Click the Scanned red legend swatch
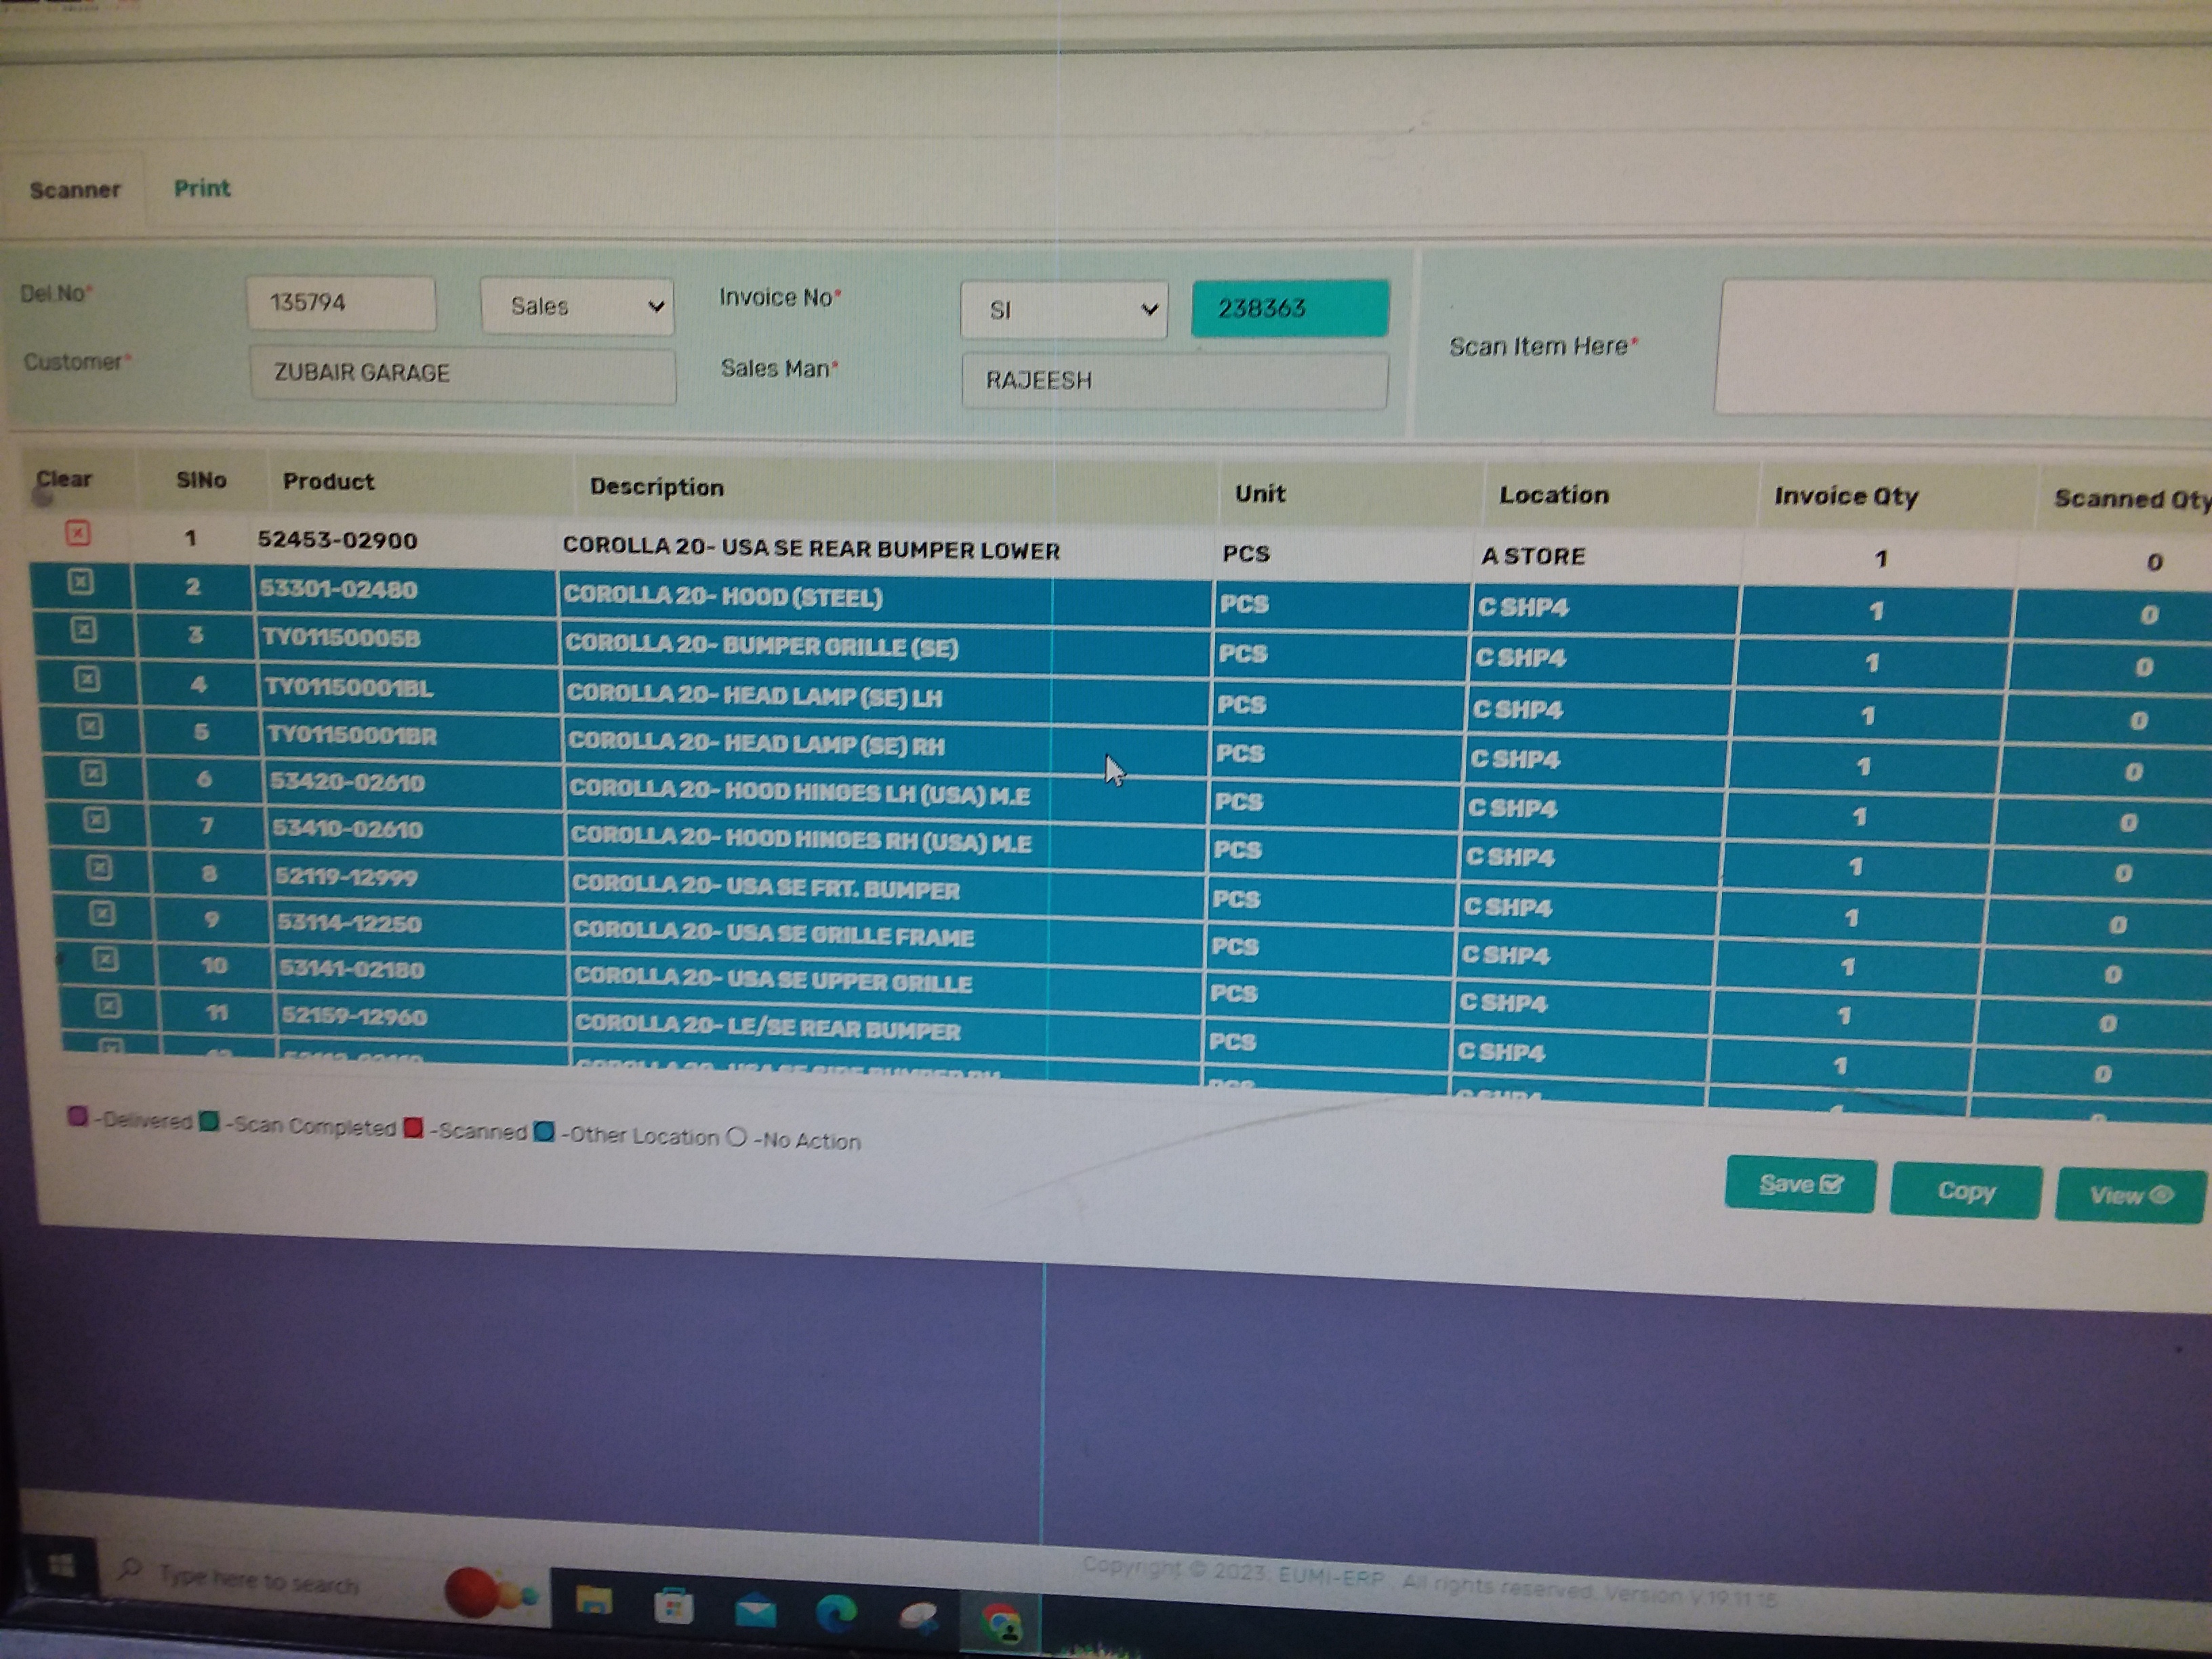2212x1659 pixels. pos(413,1127)
